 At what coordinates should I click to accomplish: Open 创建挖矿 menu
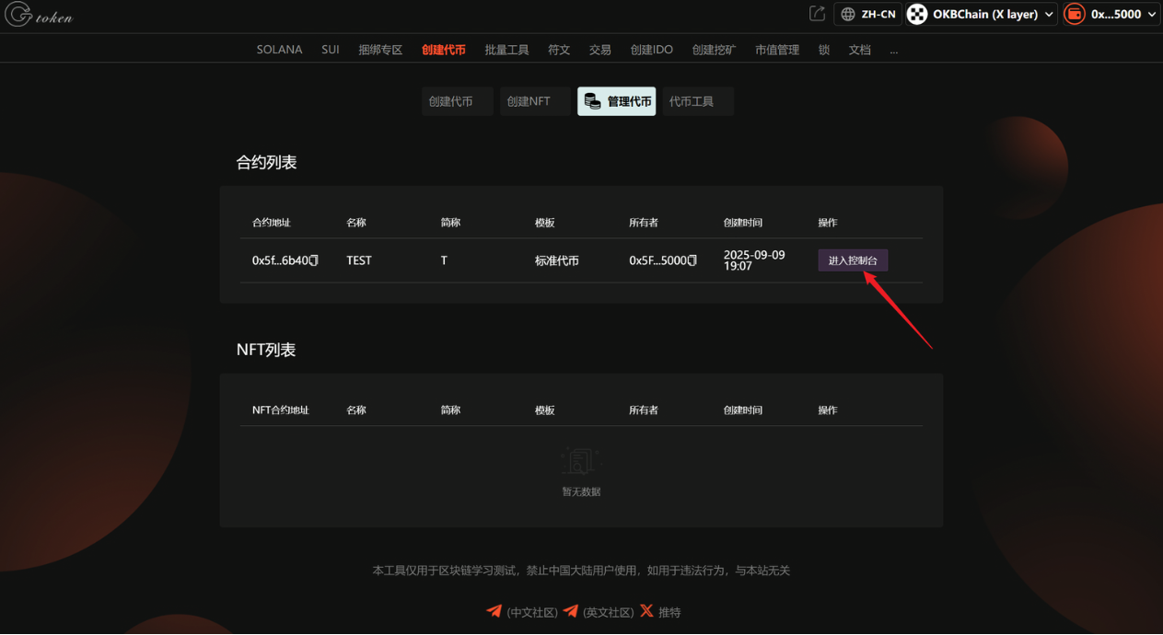pyautogui.click(x=715, y=50)
